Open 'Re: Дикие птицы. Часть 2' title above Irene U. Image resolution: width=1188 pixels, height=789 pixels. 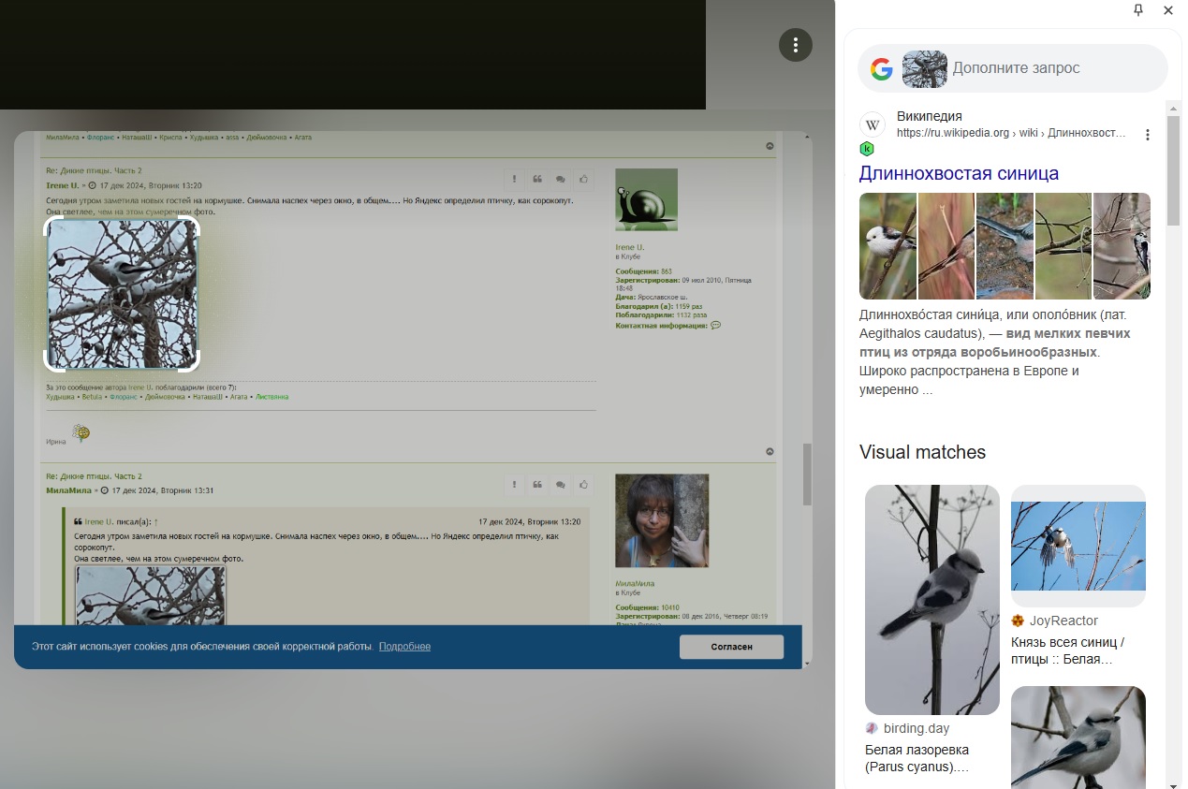[x=94, y=170]
